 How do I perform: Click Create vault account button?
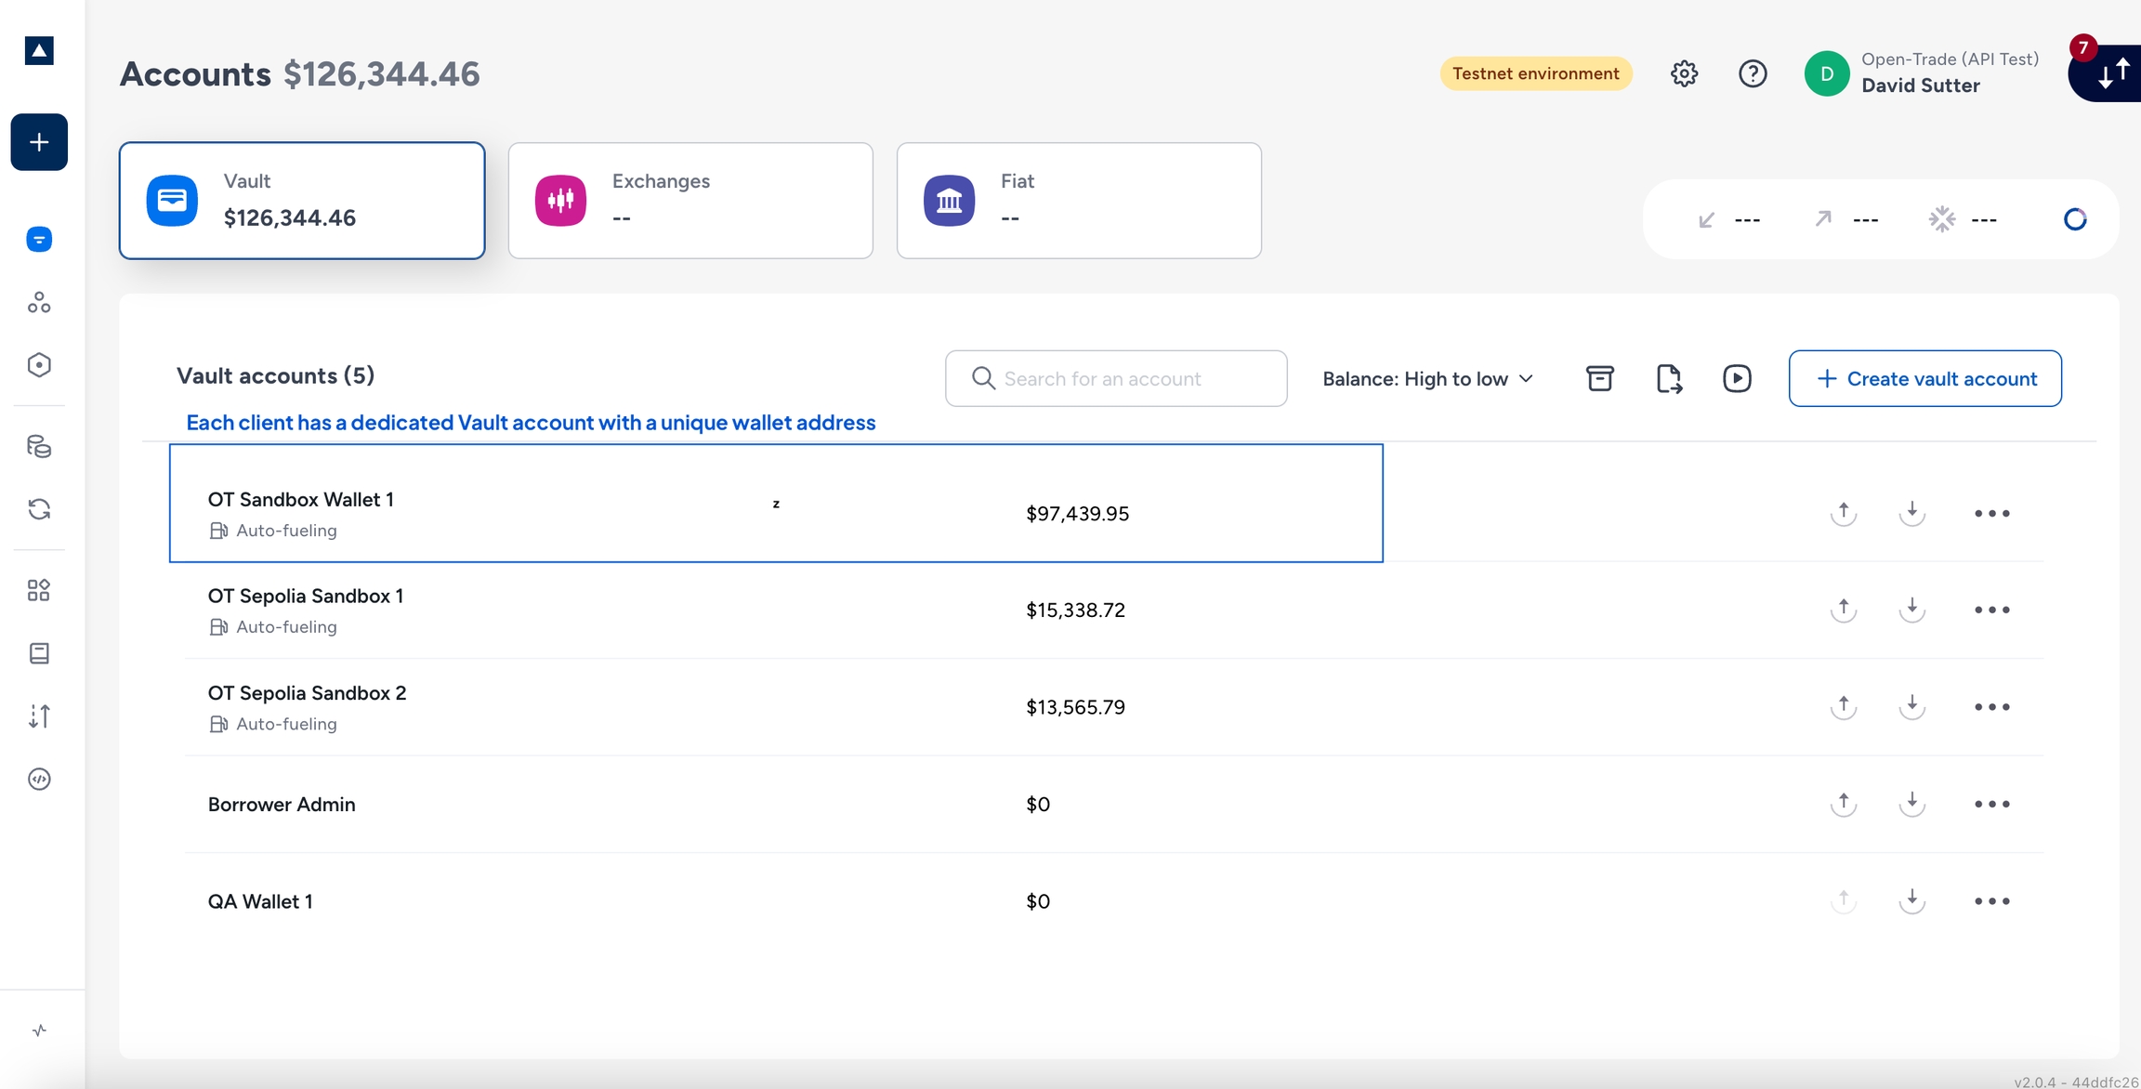pos(1925,378)
